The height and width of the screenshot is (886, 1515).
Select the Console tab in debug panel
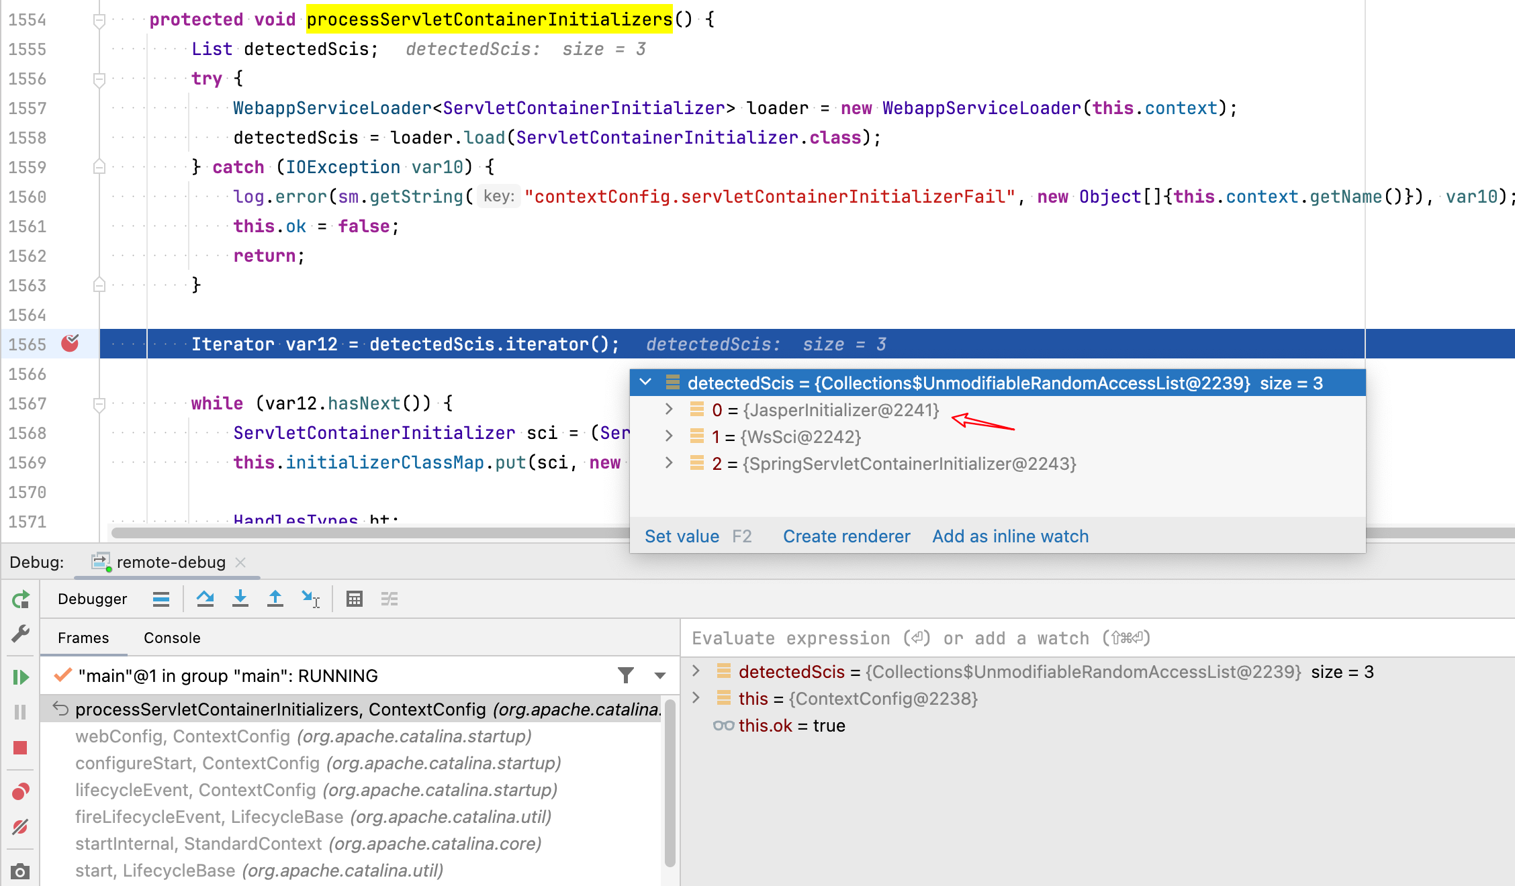point(171,637)
